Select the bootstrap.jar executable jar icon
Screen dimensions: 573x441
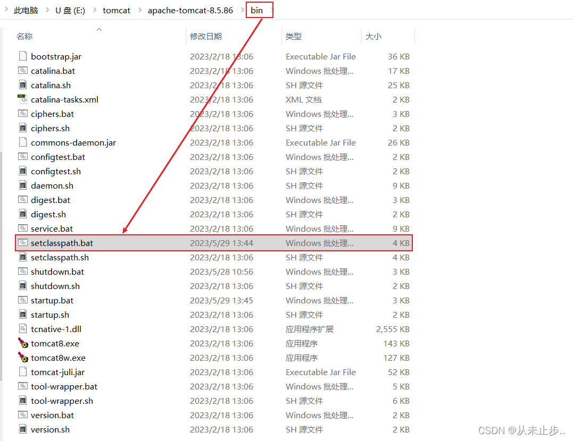click(x=22, y=56)
